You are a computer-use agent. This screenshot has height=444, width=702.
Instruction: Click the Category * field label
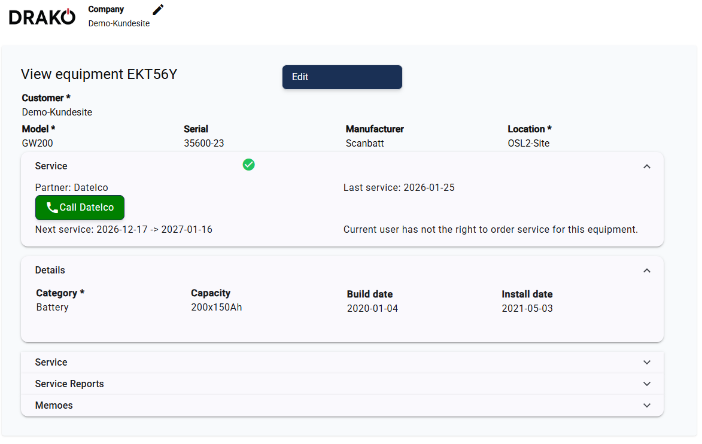tap(60, 293)
